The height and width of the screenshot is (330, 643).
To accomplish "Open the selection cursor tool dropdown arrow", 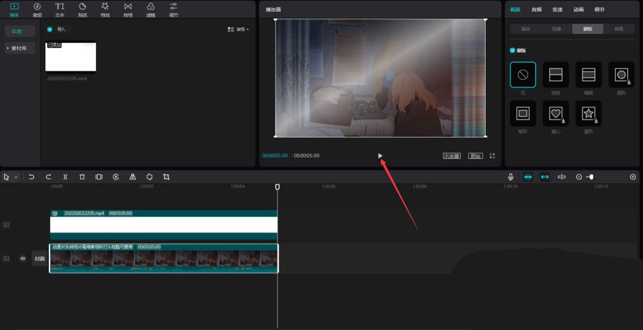I will pos(16,178).
